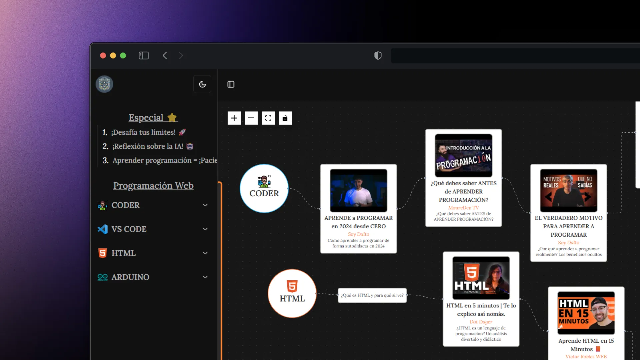Toggle the canvas lock icon
Image resolution: width=640 pixels, height=360 pixels.
[285, 118]
